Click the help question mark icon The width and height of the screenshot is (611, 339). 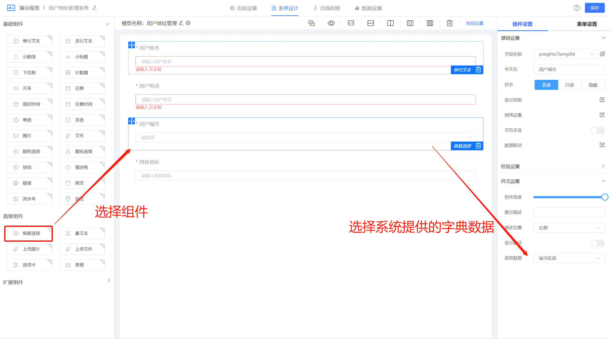point(577,8)
